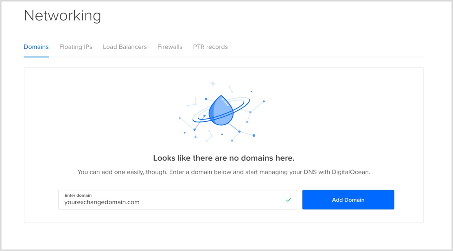Click the green validation checkmark icon
453x251 pixels.
click(x=288, y=200)
